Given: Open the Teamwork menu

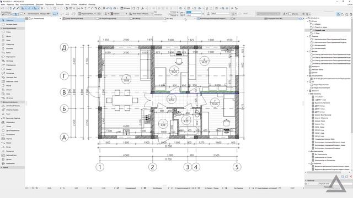Looking at the screenshot, I should [x=60, y=4].
